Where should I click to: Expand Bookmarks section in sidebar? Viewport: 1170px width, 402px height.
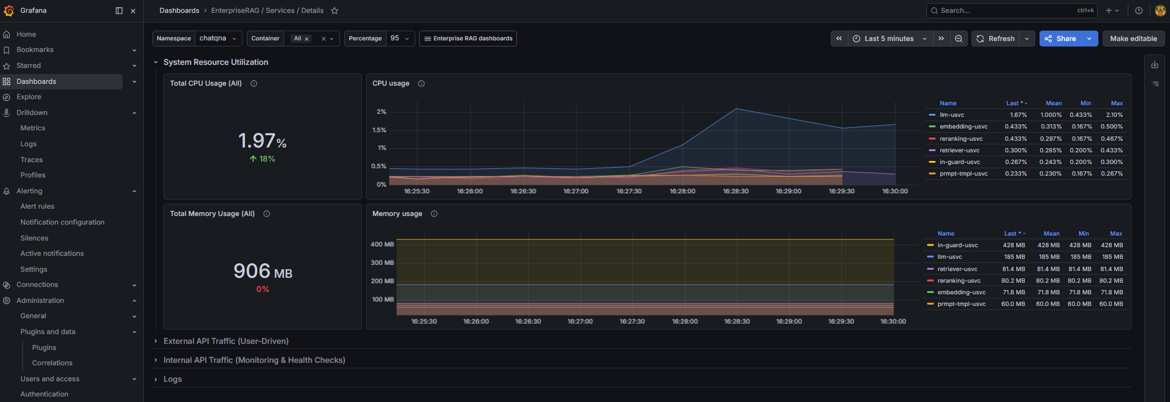pyautogui.click(x=134, y=50)
